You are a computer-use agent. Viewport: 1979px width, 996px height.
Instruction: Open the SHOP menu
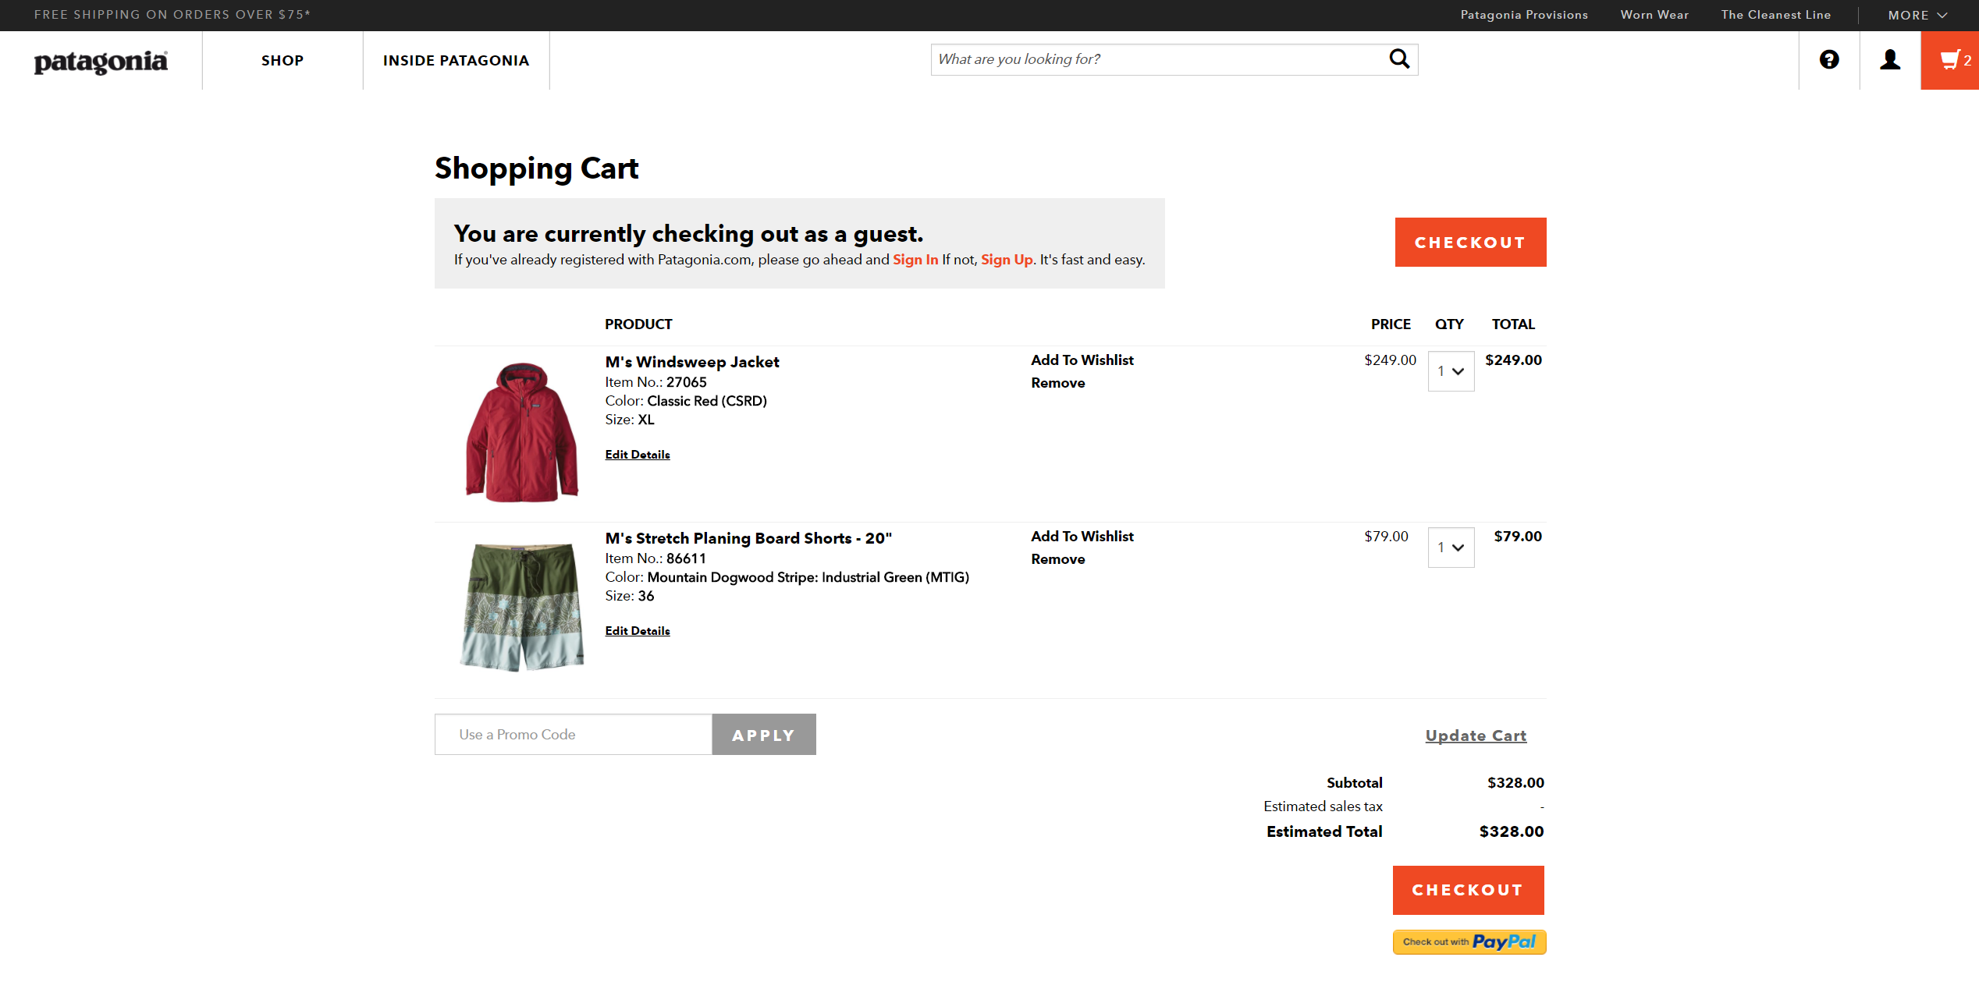(282, 61)
